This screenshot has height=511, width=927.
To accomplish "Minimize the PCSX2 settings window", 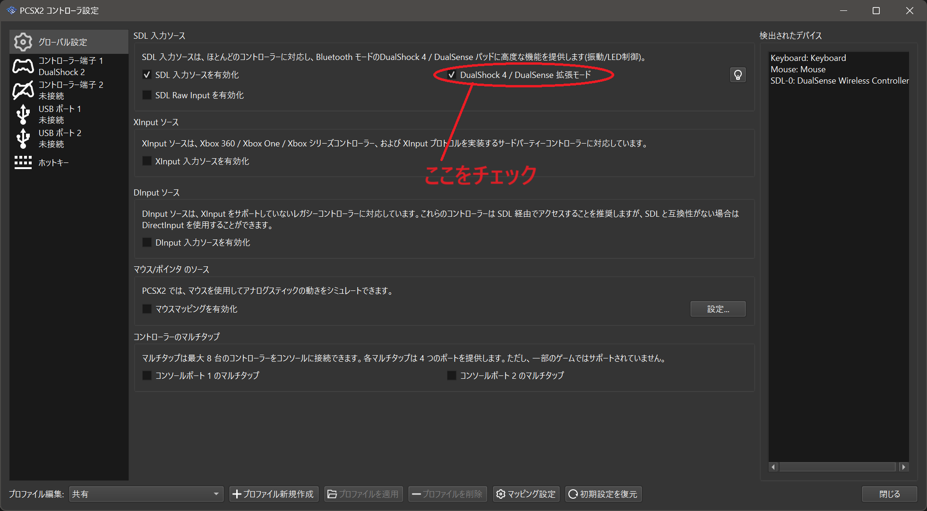I will click(843, 10).
